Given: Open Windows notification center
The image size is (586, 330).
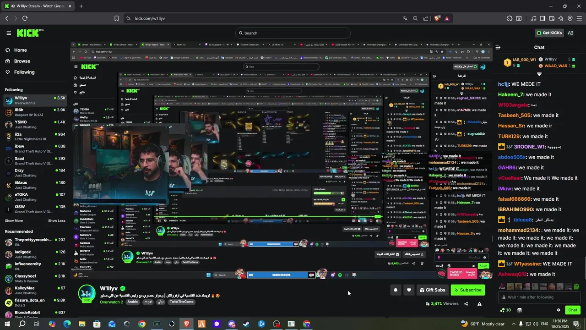Looking at the screenshot, I should pos(576,324).
